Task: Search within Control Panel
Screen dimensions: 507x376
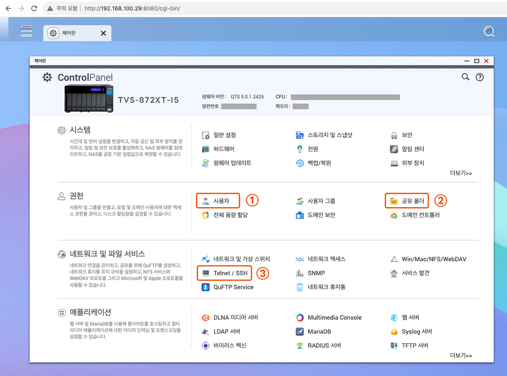Action: (465, 77)
